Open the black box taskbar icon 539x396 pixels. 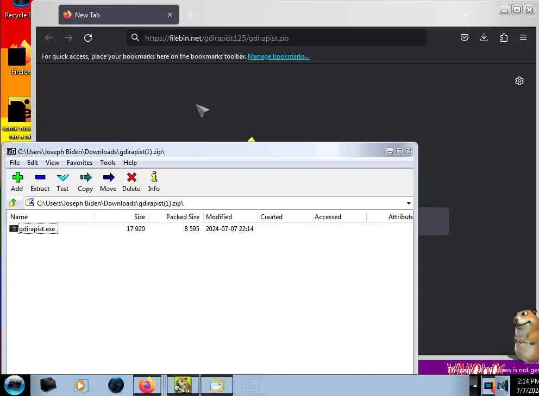48,385
